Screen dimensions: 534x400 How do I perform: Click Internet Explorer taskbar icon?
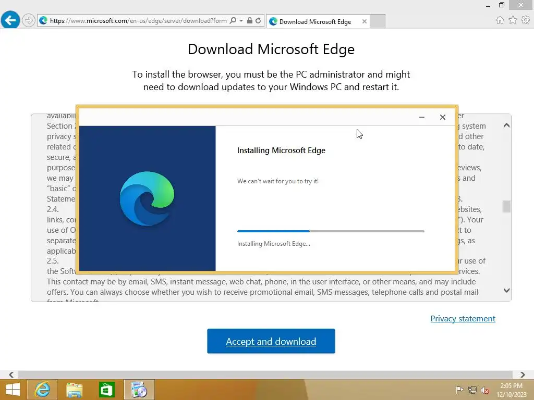(43, 390)
